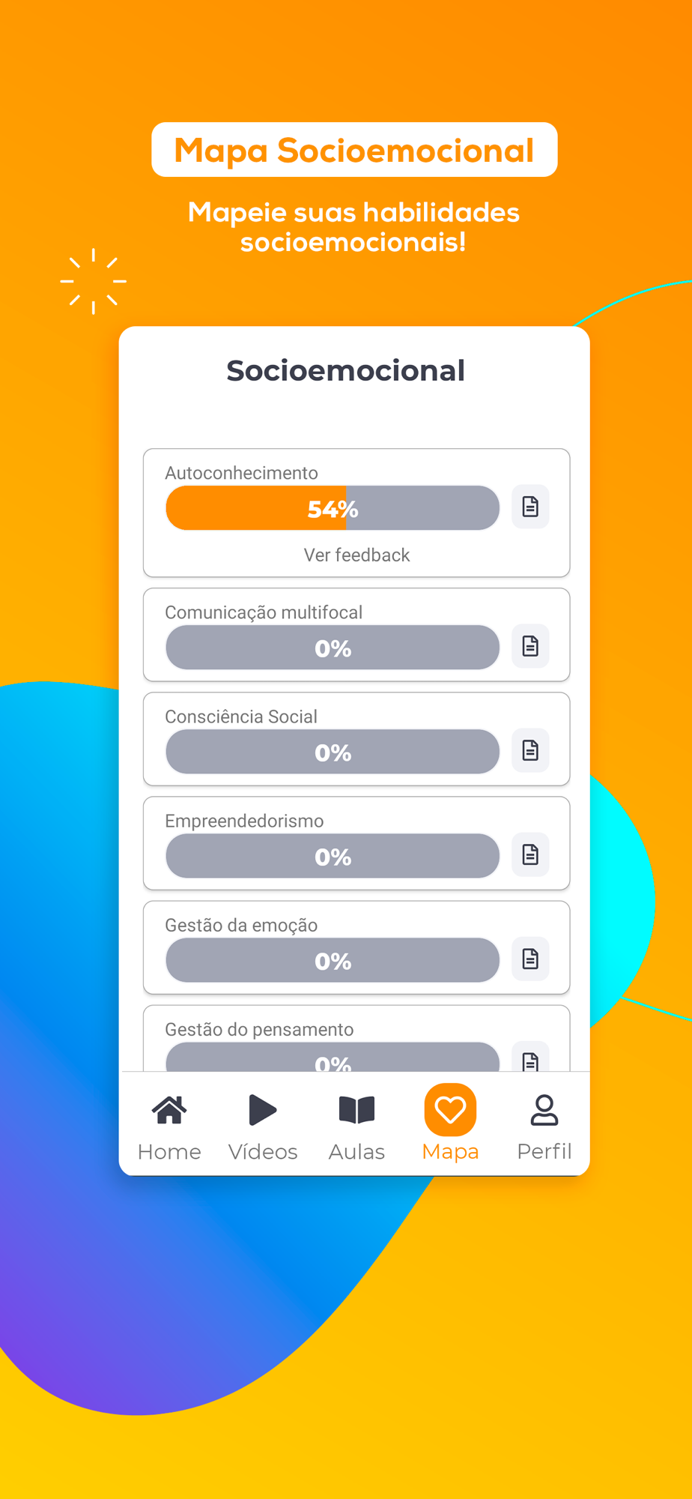Select the Gestão do pensamento card label

click(x=259, y=1030)
